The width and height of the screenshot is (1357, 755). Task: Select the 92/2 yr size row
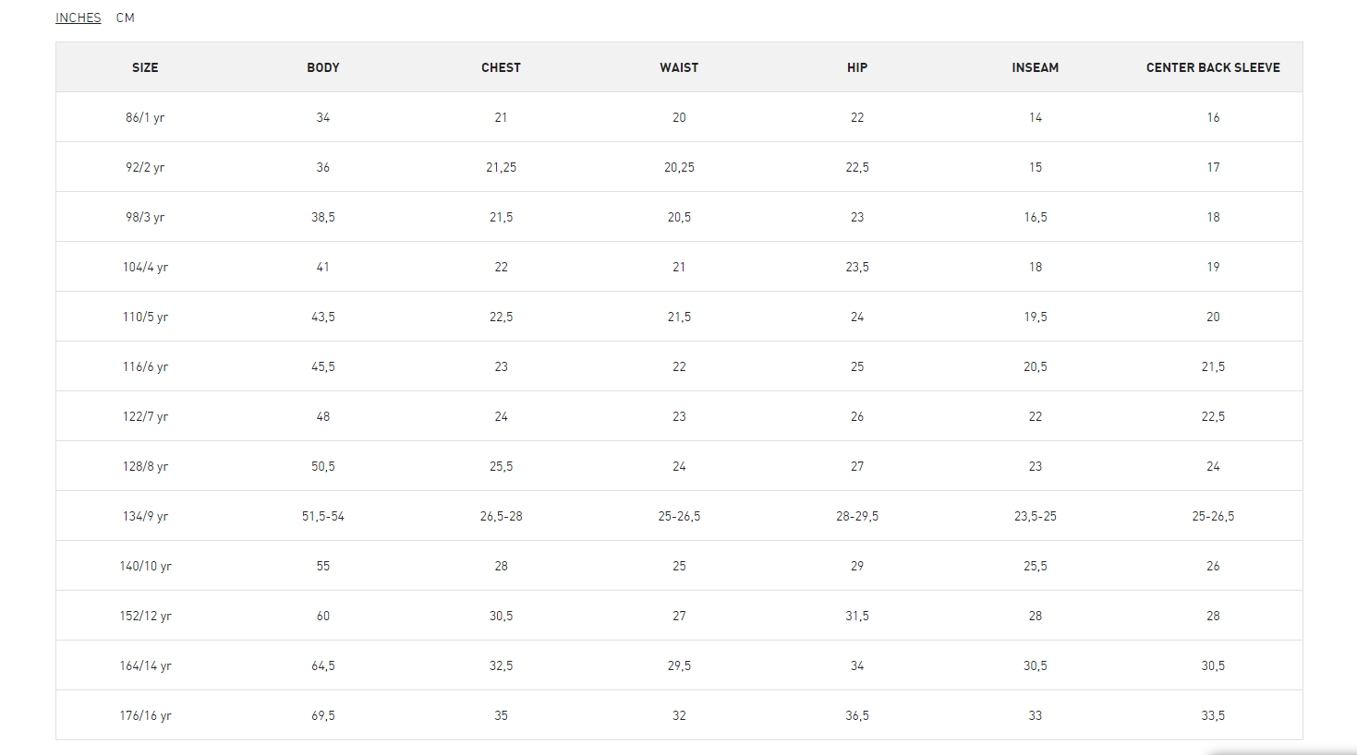[679, 167]
